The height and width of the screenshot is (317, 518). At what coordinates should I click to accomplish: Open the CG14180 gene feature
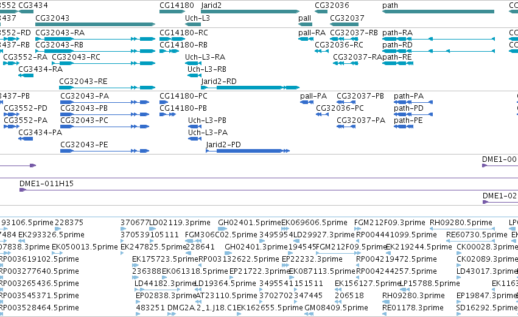click(172, 12)
